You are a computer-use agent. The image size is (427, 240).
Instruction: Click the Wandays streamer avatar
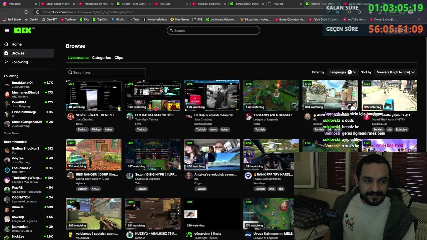[248, 176]
